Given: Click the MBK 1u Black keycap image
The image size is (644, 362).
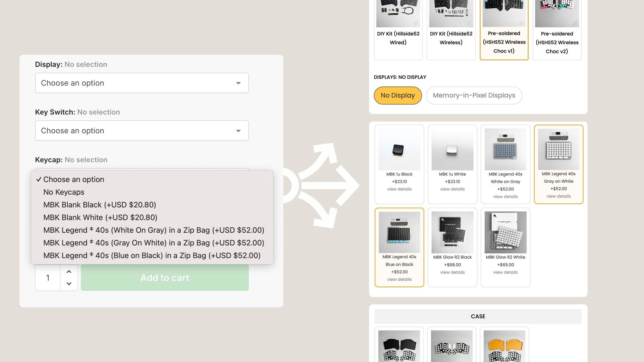Looking at the screenshot, I should coord(399,149).
